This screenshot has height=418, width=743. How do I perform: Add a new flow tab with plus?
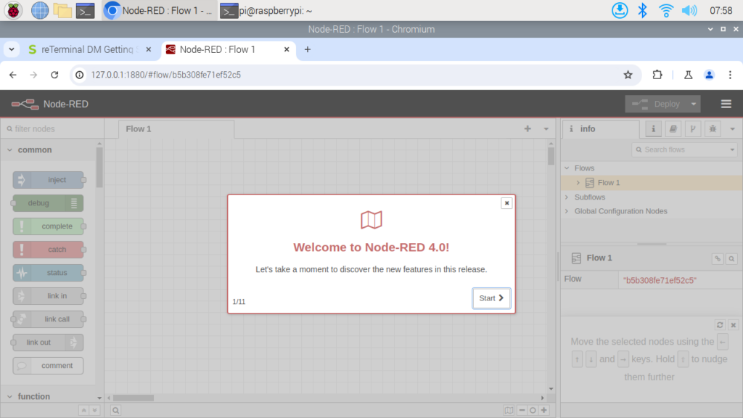tap(528, 129)
